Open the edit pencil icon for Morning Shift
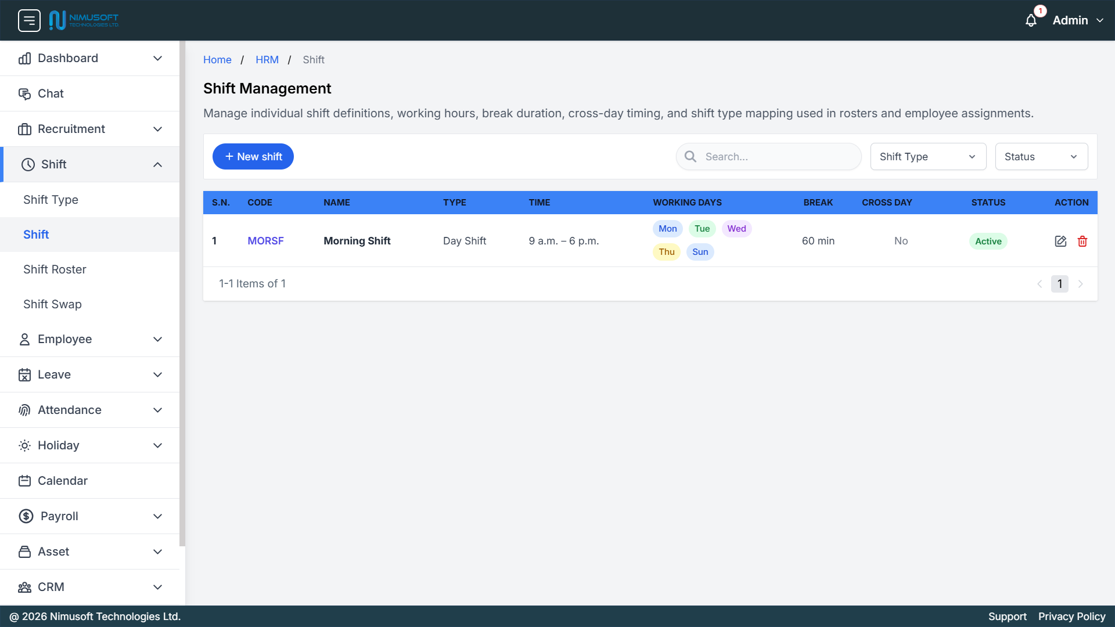 pyautogui.click(x=1060, y=241)
